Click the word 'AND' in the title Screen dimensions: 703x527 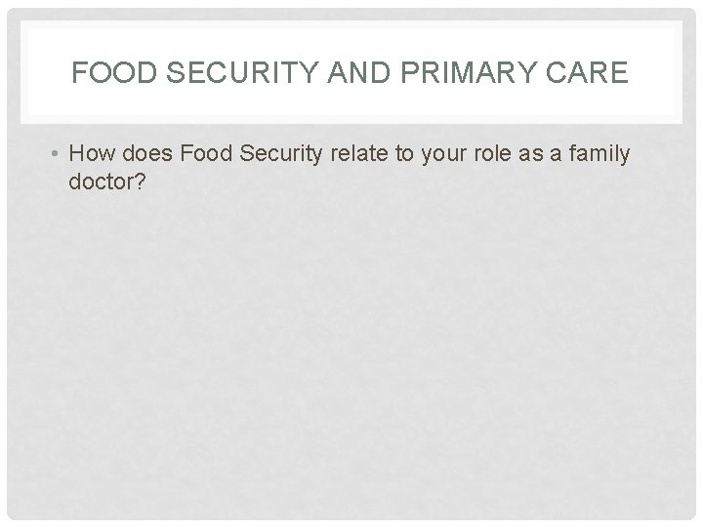(x=359, y=72)
